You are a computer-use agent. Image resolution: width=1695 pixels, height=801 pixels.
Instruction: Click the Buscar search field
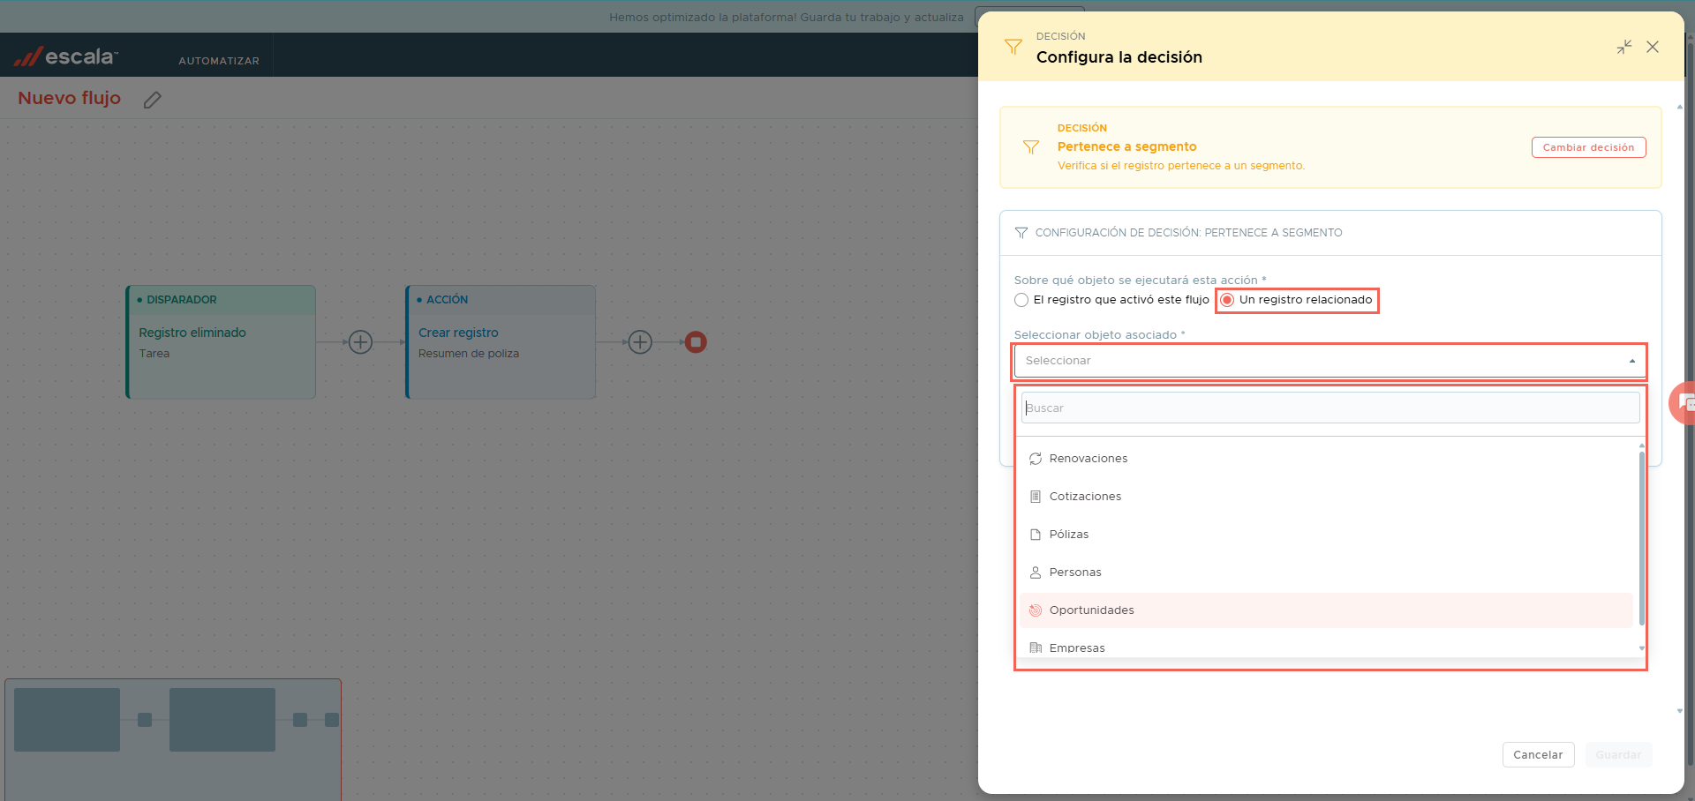1330,408
